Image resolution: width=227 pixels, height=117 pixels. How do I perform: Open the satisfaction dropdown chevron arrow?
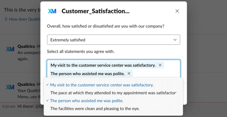(175, 40)
